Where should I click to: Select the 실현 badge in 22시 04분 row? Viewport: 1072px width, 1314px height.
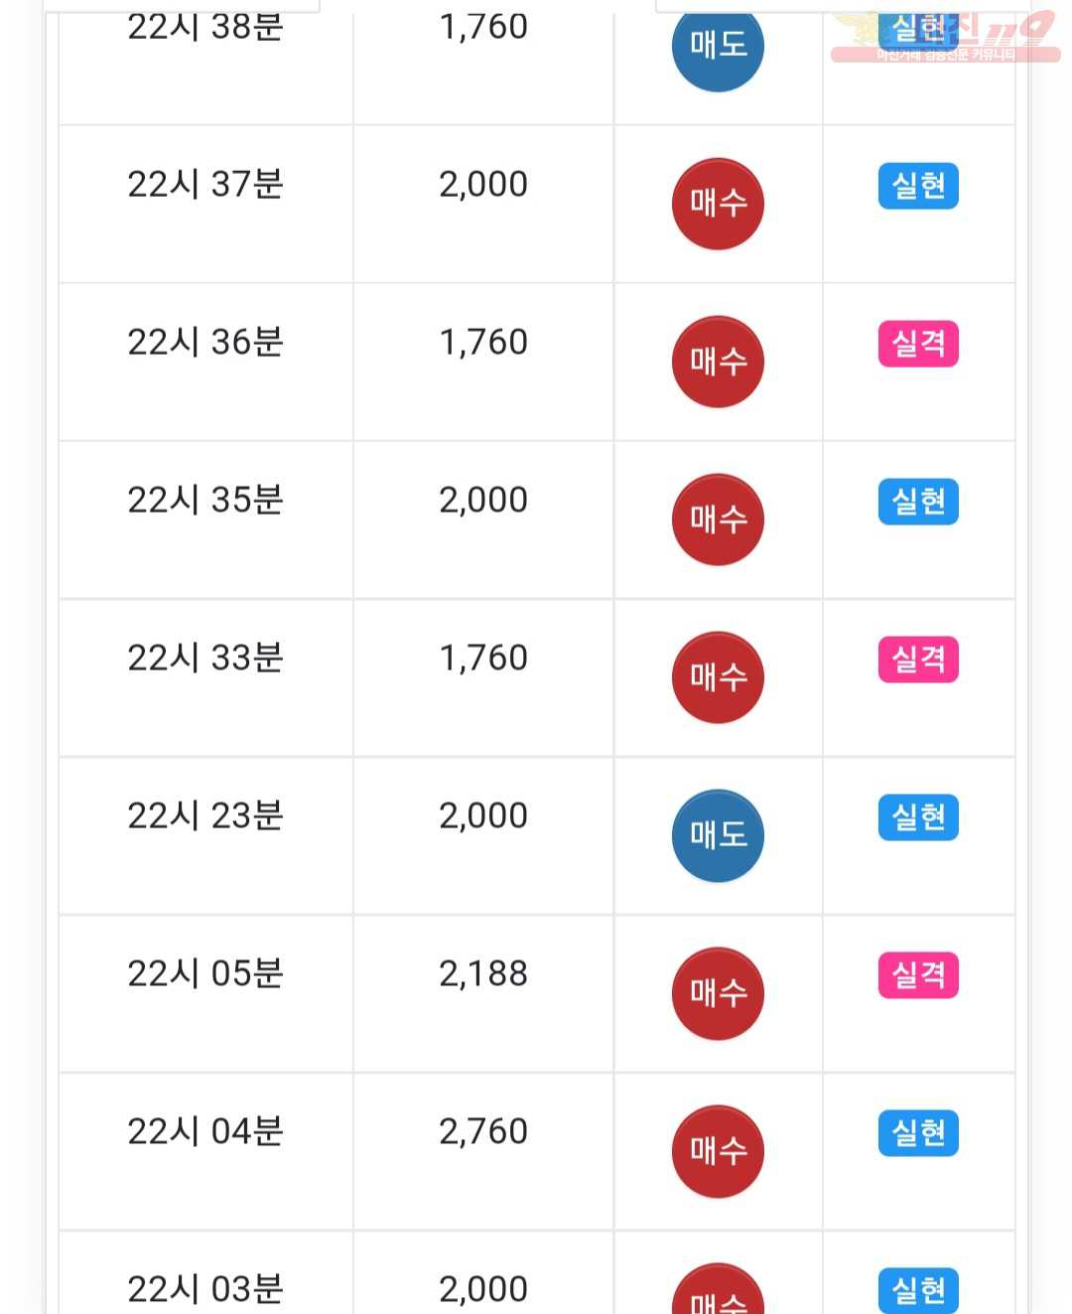point(918,1133)
